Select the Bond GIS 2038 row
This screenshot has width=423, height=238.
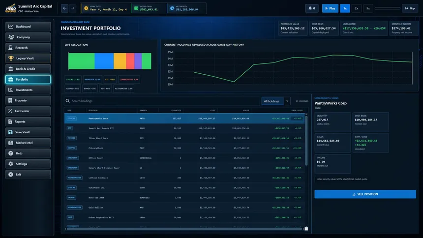click(x=184, y=198)
